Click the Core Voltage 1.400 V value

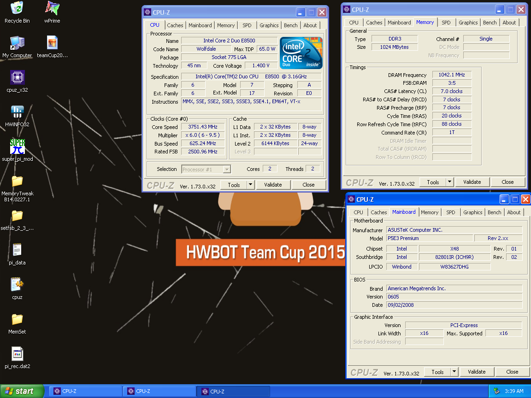click(x=261, y=65)
